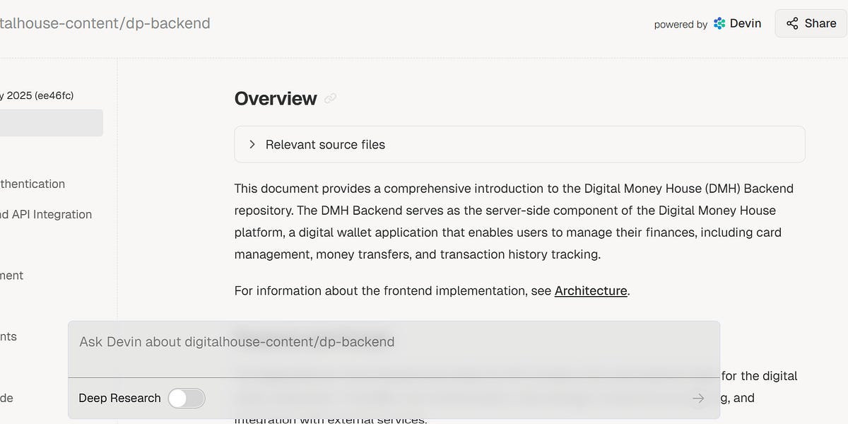Open the dp-backend repository title link
The height and width of the screenshot is (424, 848).
[106, 23]
